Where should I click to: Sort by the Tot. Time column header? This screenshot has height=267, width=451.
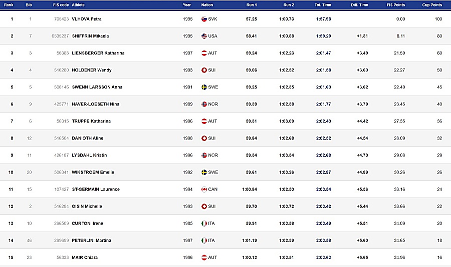pyautogui.click(x=323, y=5)
